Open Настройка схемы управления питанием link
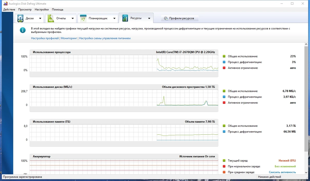The width and height of the screenshot is (310, 181). coord(105,38)
